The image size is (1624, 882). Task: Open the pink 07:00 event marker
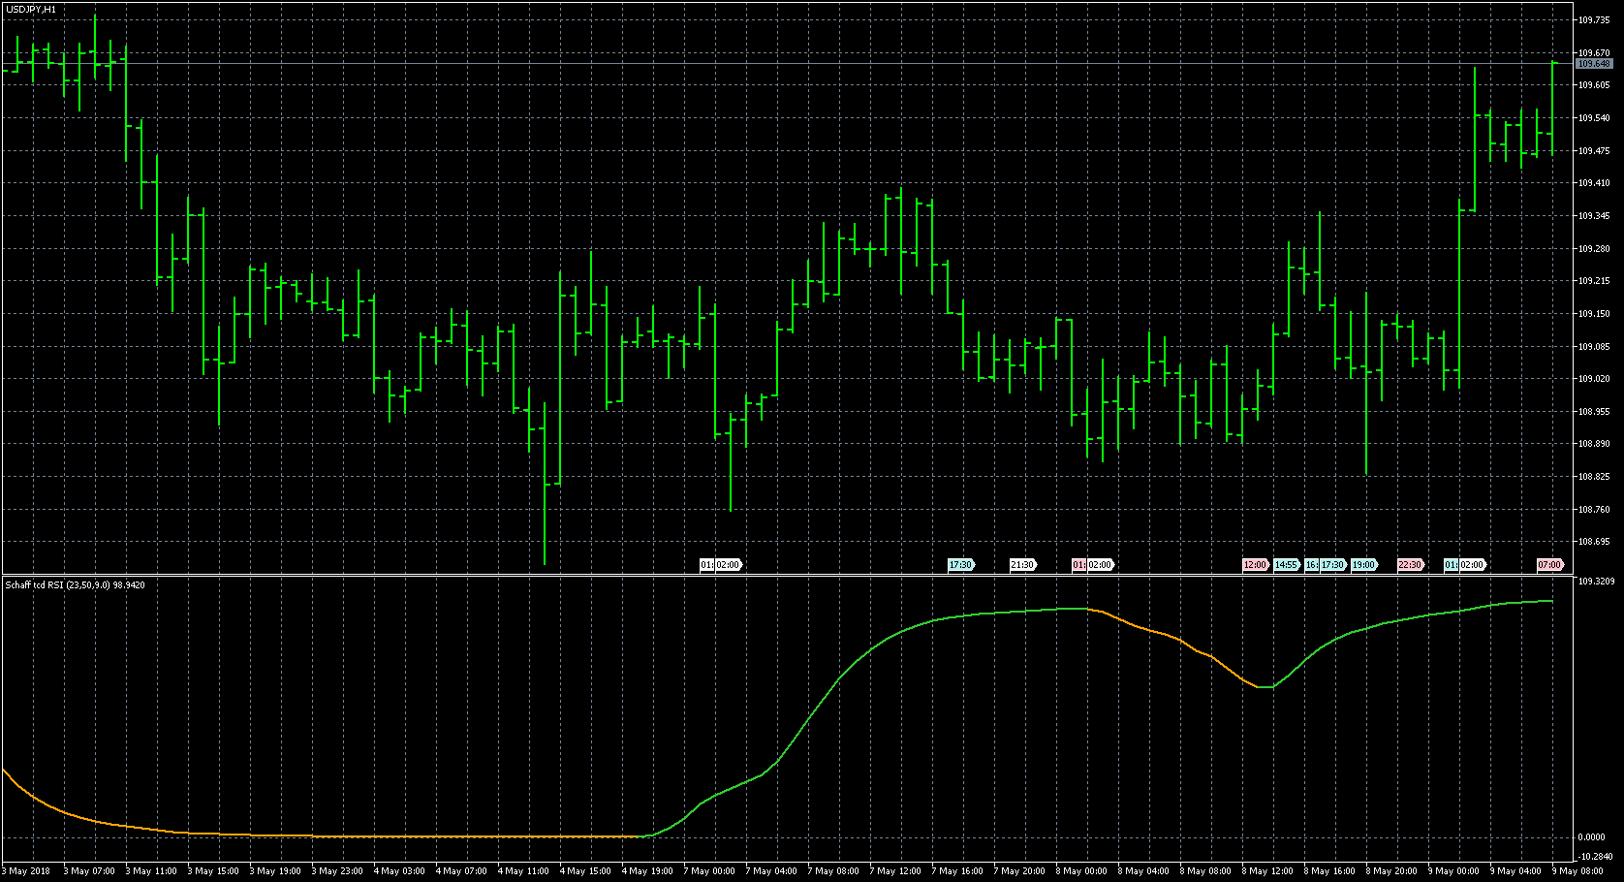pyautogui.click(x=1549, y=565)
